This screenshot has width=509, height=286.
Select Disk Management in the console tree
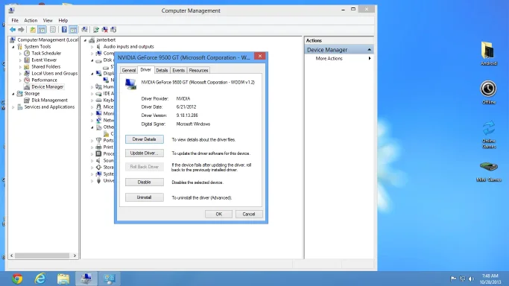[49, 101]
